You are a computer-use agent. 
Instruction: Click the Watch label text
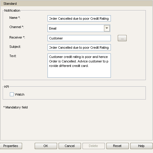click(20, 94)
